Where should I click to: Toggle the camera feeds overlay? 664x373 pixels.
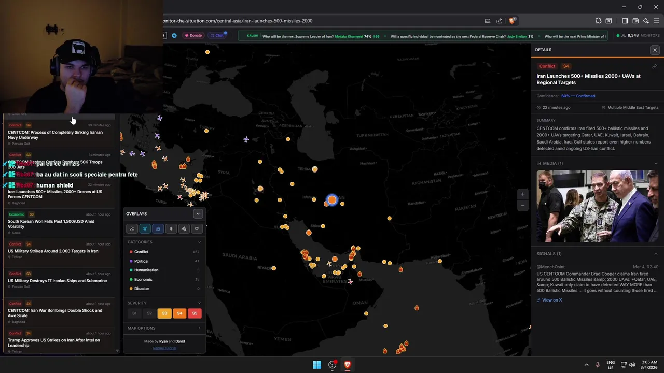[197, 228]
